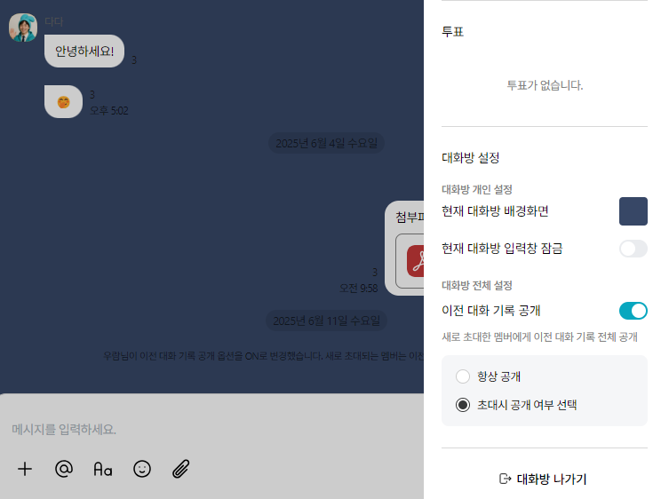Screen dimensions: 661x499
Task: Select the 항상 공개 radio option
Action: tap(463, 376)
